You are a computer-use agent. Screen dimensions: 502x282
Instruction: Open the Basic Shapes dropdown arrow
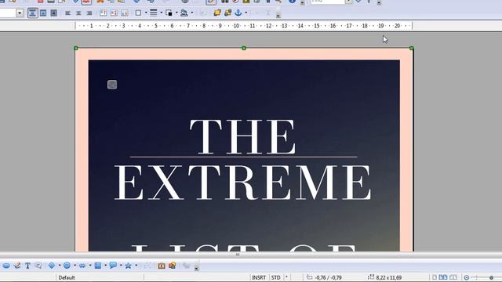click(60, 266)
